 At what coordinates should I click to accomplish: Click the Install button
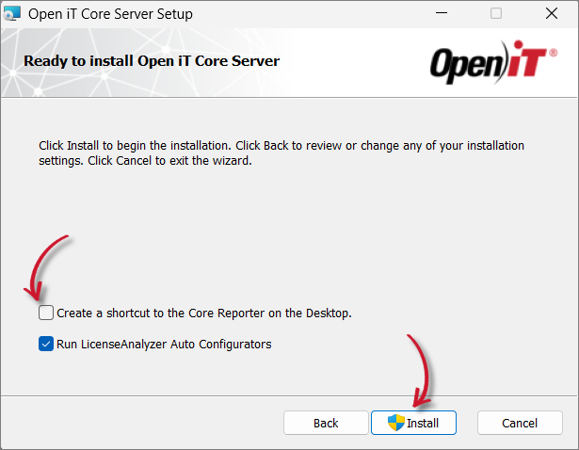point(413,423)
